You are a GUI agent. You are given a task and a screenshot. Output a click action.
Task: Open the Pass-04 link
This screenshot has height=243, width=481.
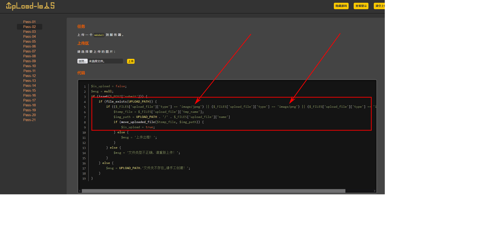click(x=29, y=37)
